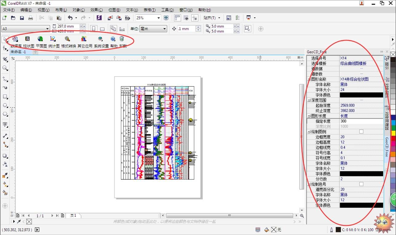Screen dimensions: 396x235
Task: Select the Pick arrow tool
Action: (x=5, y=39)
